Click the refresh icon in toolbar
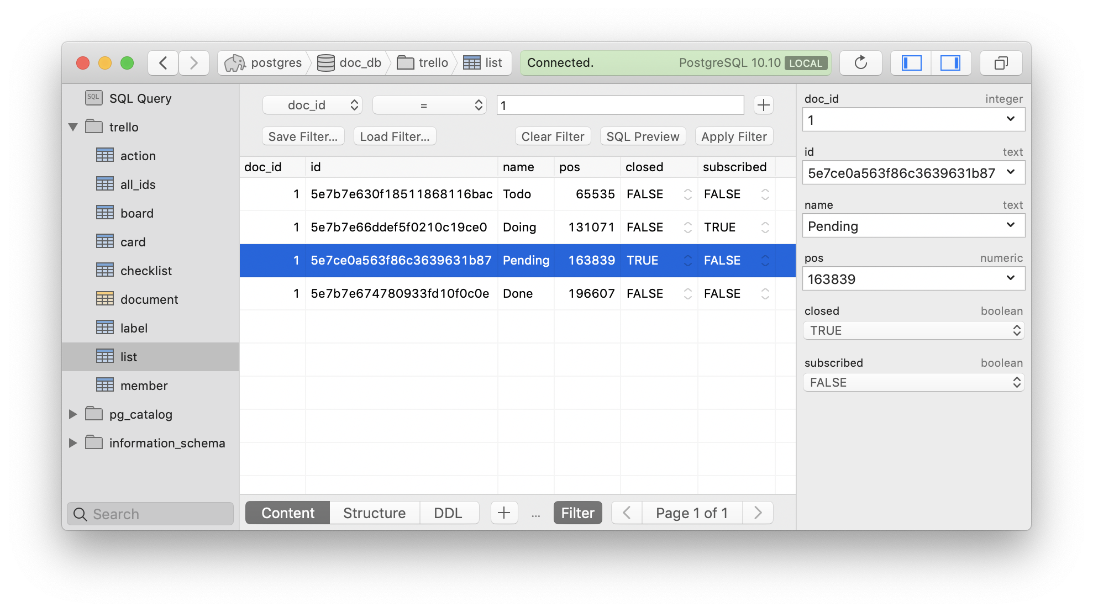Image resolution: width=1093 pixels, height=612 pixels. [860, 63]
